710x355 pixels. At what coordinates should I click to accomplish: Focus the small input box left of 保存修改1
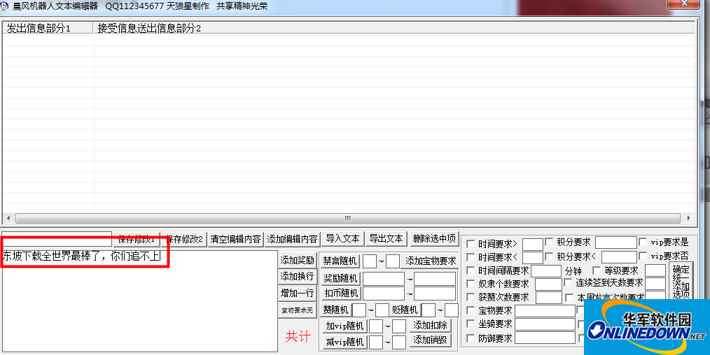tap(57, 238)
